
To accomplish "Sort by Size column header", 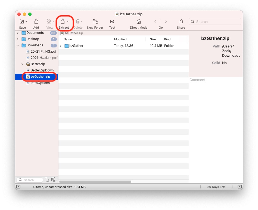I will pyautogui.click(x=153, y=39).
